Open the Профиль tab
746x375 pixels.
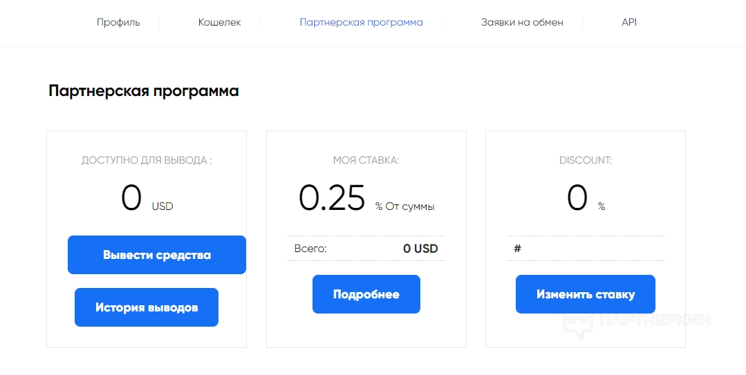click(x=118, y=22)
